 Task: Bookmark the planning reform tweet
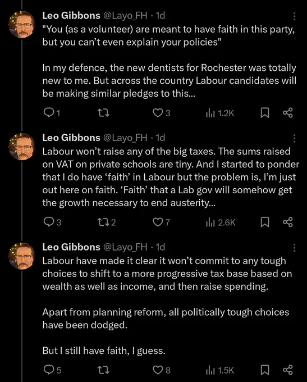(x=265, y=370)
